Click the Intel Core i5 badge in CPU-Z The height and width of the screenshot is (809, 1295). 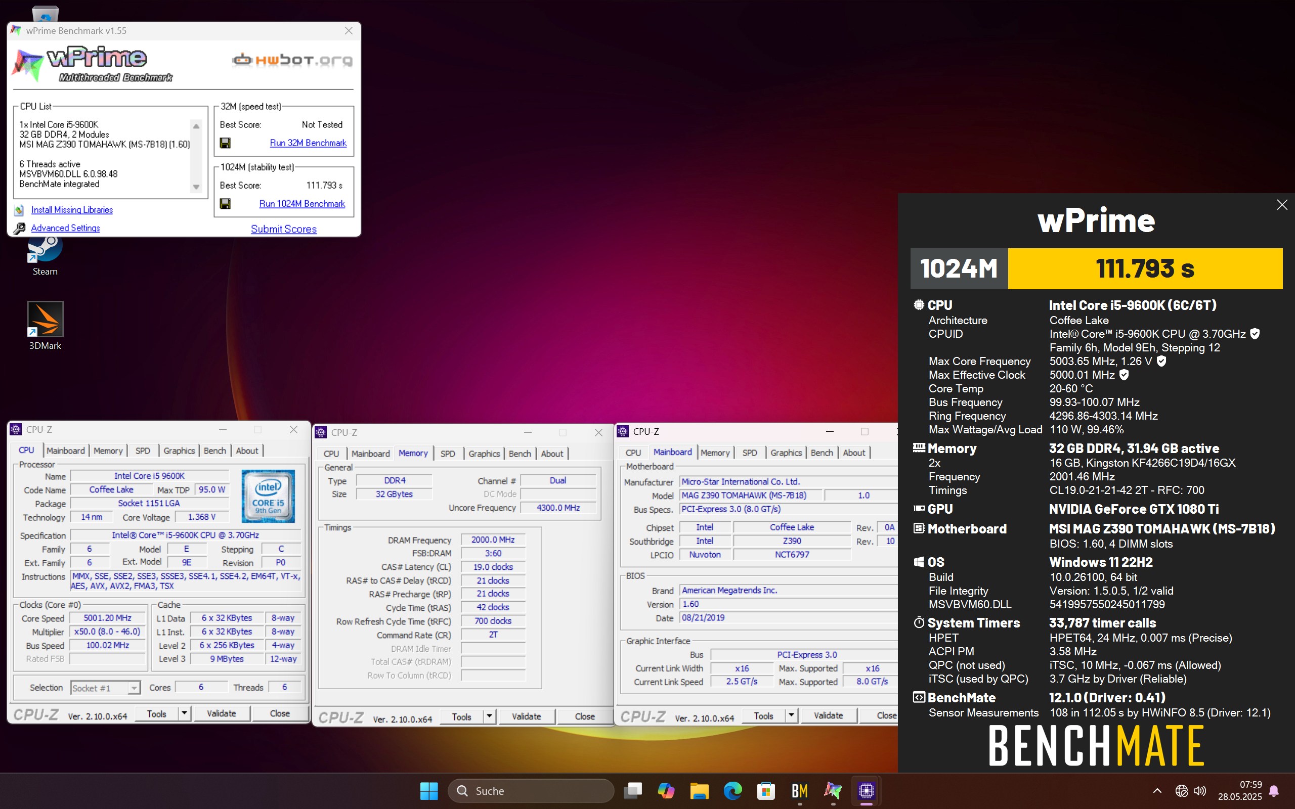pos(268,496)
